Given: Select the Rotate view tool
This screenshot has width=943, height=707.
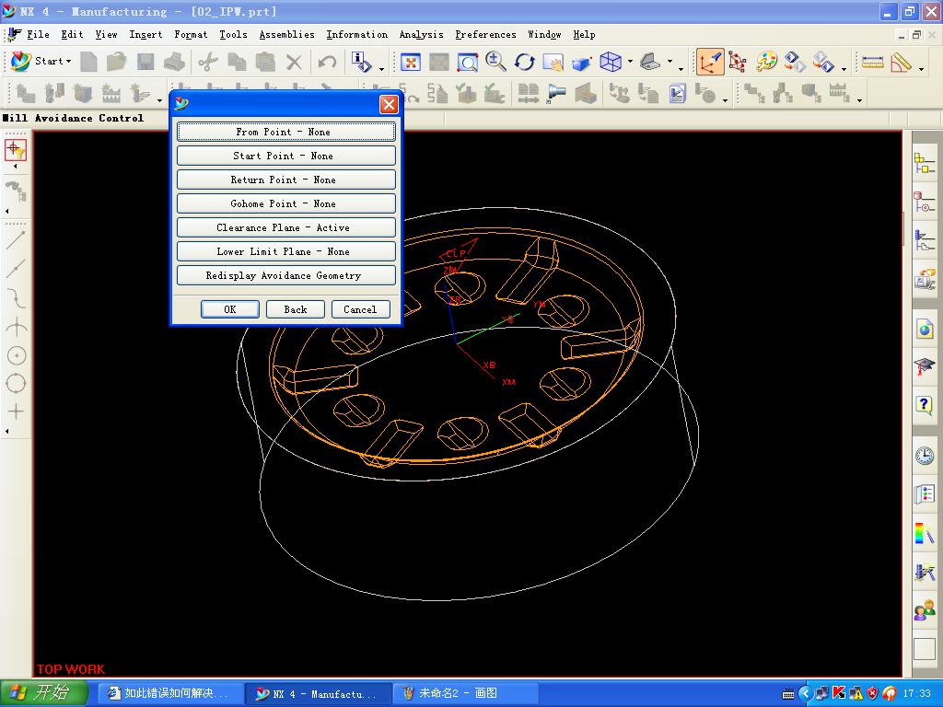Looking at the screenshot, I should (525, 63).
